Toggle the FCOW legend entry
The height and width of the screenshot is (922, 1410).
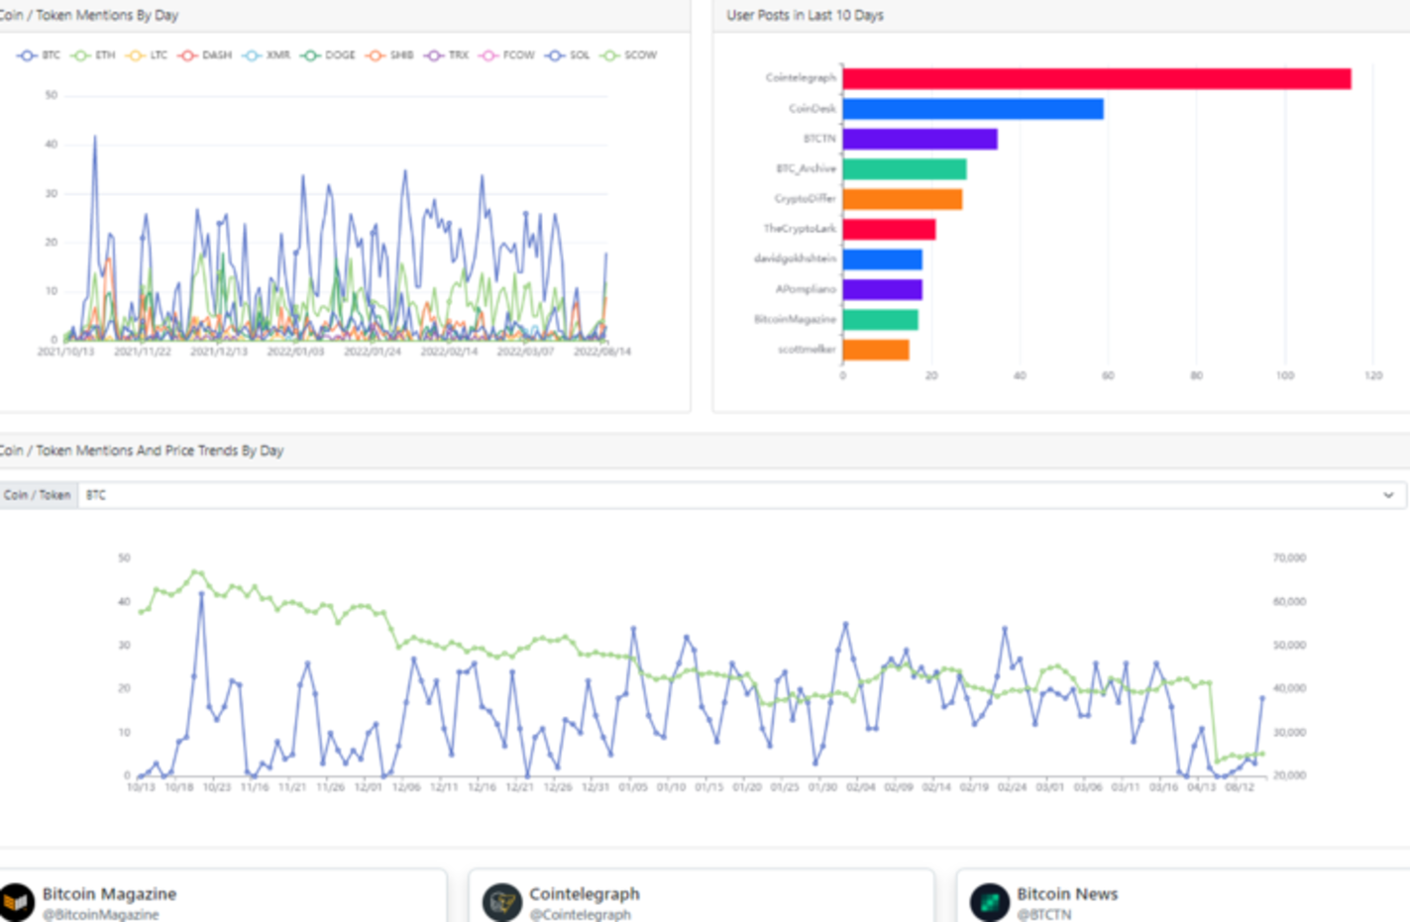pyautogui.click(x=506, y=55)
